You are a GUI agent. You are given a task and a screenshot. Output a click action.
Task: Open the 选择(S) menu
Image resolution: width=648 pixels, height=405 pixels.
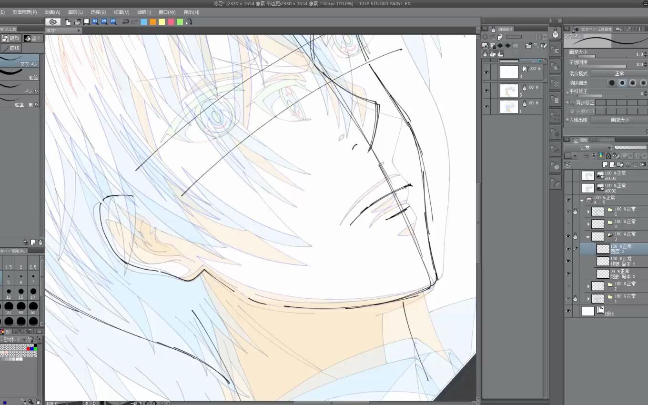click(98, 12)
